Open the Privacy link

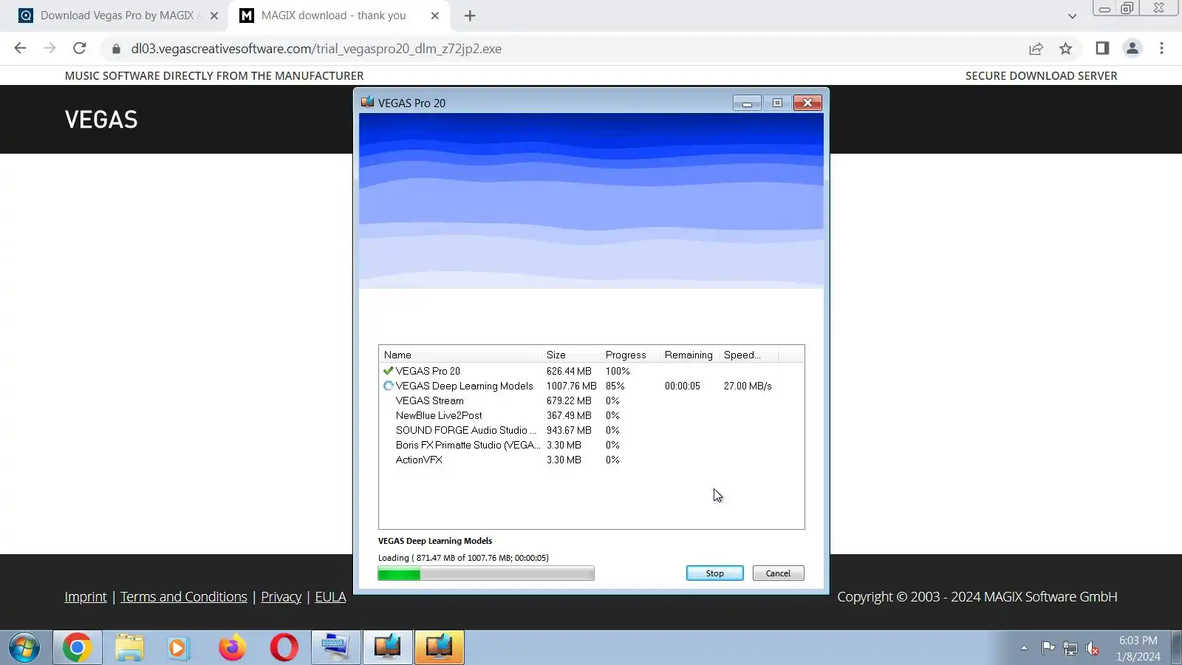click(x=281, y=596)
